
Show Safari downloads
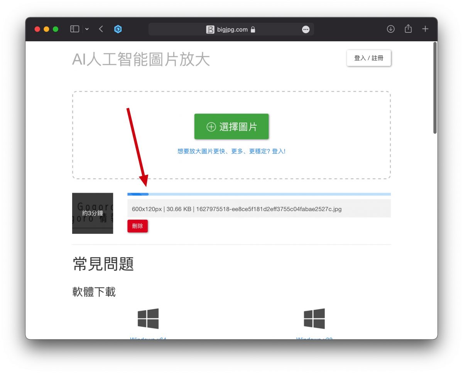click(x=391, y=29)
